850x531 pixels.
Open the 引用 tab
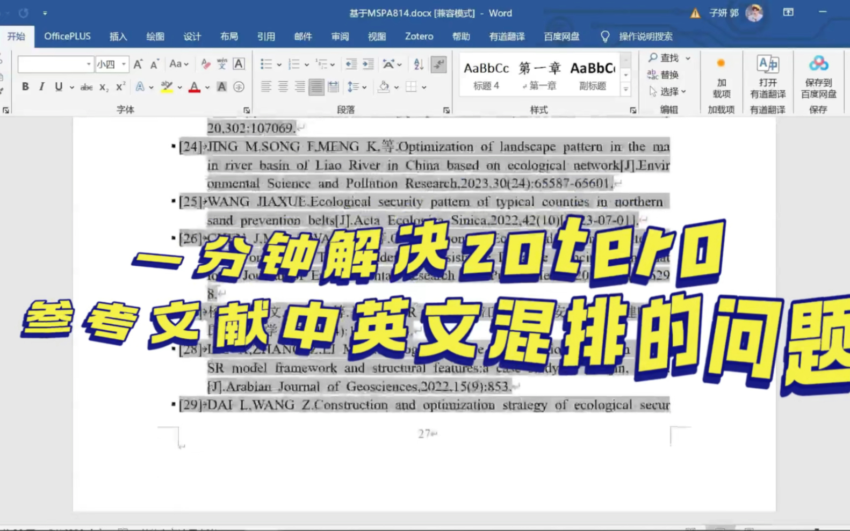click(x=266, y=37)
